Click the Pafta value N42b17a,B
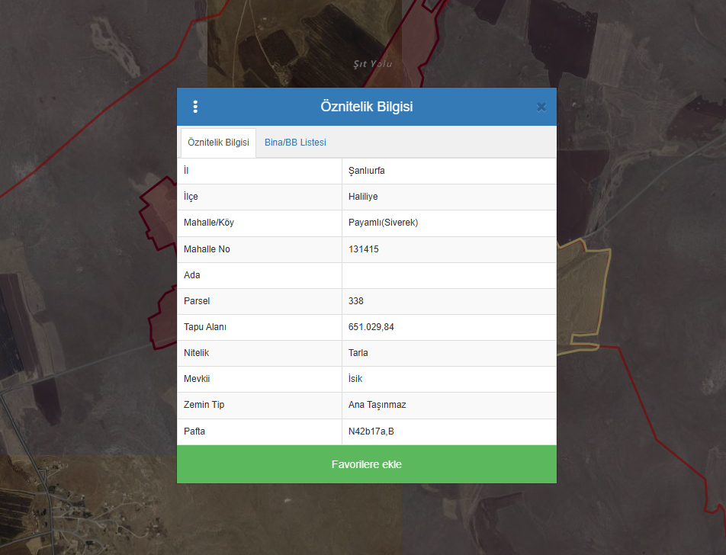Screen dimensions: 726x555 (x=371, y=431)
